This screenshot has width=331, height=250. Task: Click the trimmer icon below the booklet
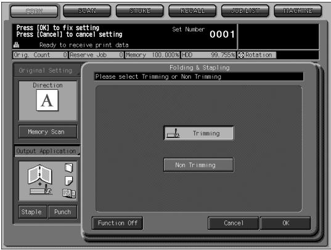[41, 190]
